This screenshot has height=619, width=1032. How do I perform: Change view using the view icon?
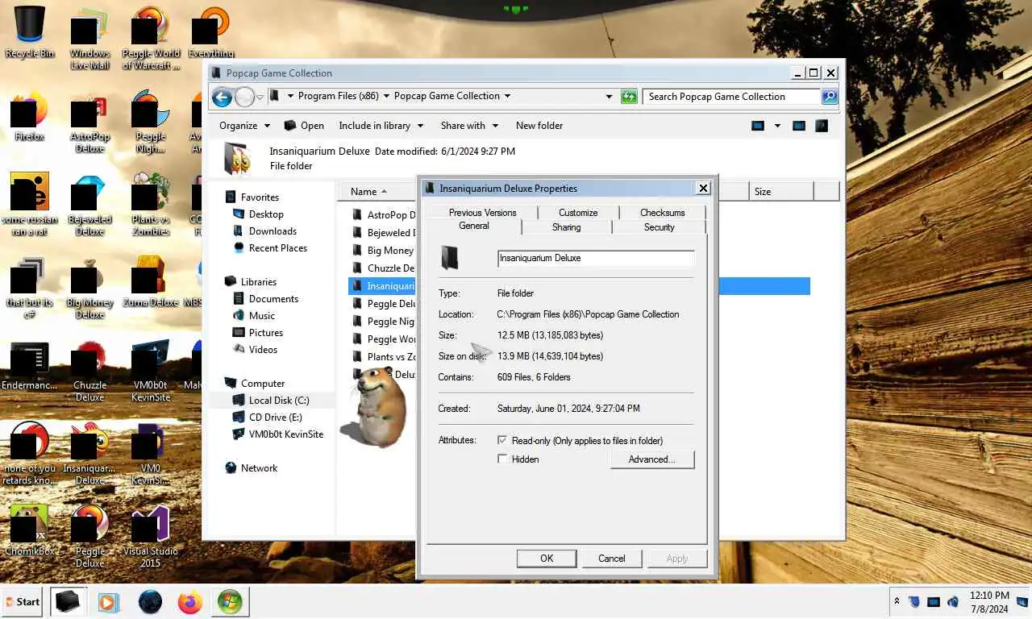(x=758, y=126)
